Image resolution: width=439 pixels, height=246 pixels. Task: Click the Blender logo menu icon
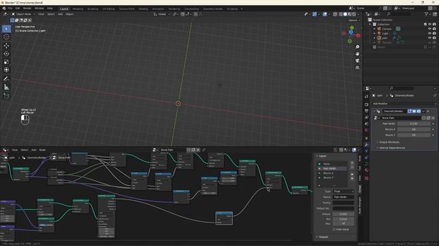[4, 8]
